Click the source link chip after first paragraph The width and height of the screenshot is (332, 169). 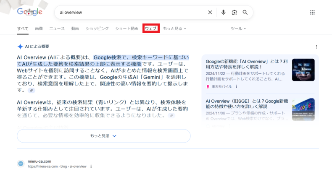pos(32,91)
